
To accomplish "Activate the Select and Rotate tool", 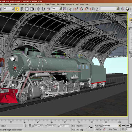I will pos(43,9).
